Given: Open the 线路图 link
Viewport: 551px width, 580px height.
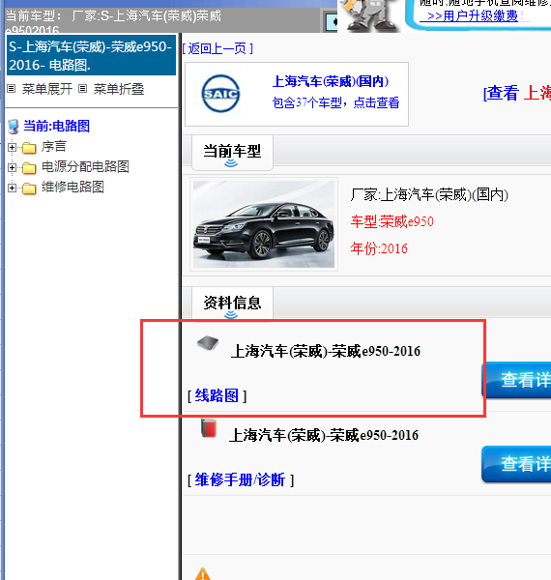Looking at the screenshot, I should (x=217, y=395).
